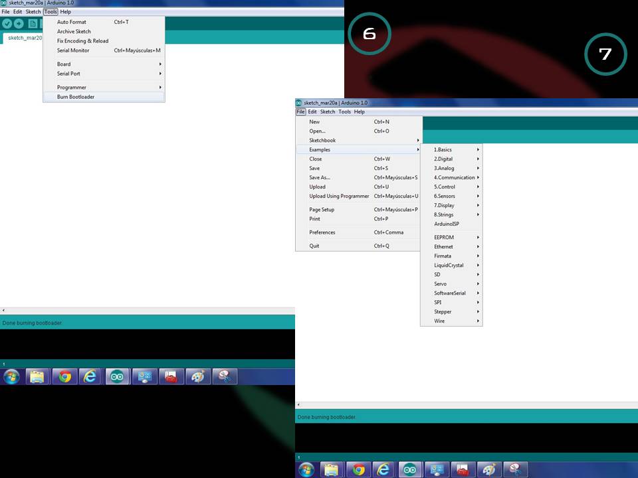Screen dimensions: 638x478
Task: Launch Internet Explorer from step 7 taskbar
Action: (384, 470)
